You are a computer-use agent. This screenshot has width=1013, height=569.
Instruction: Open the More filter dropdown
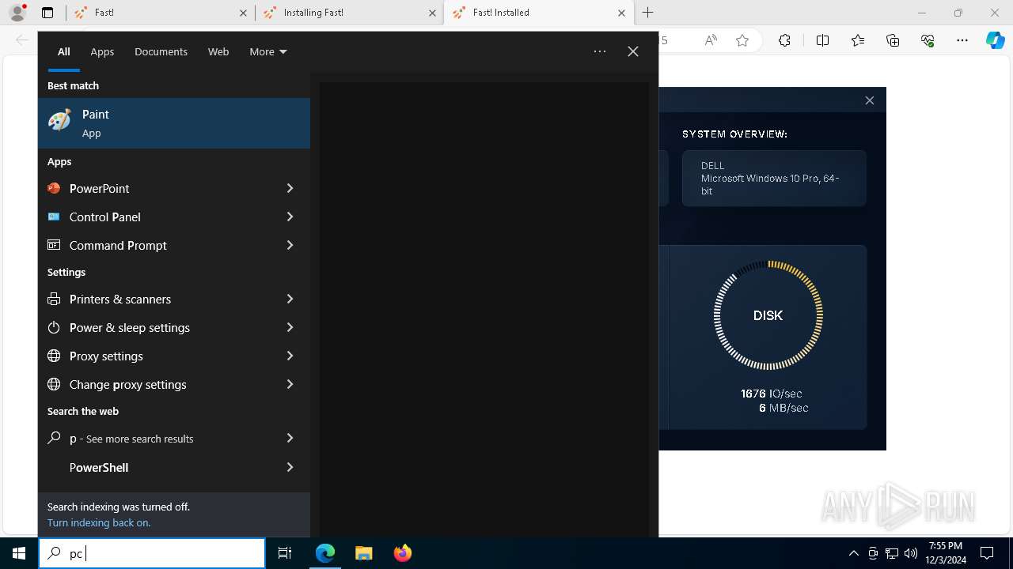point(268,51)
